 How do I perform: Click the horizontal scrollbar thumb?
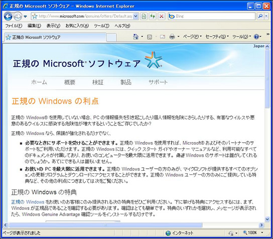105,225
